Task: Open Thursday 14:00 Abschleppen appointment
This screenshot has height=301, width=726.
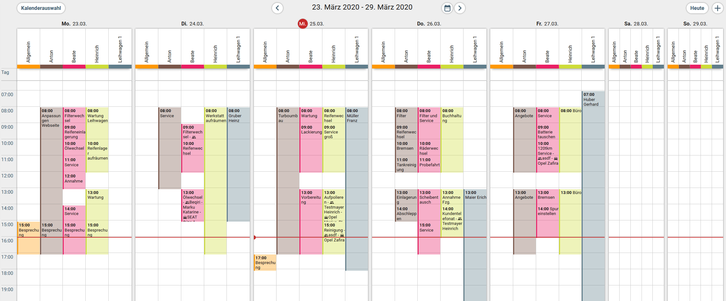Action: (x=406, y=213)
